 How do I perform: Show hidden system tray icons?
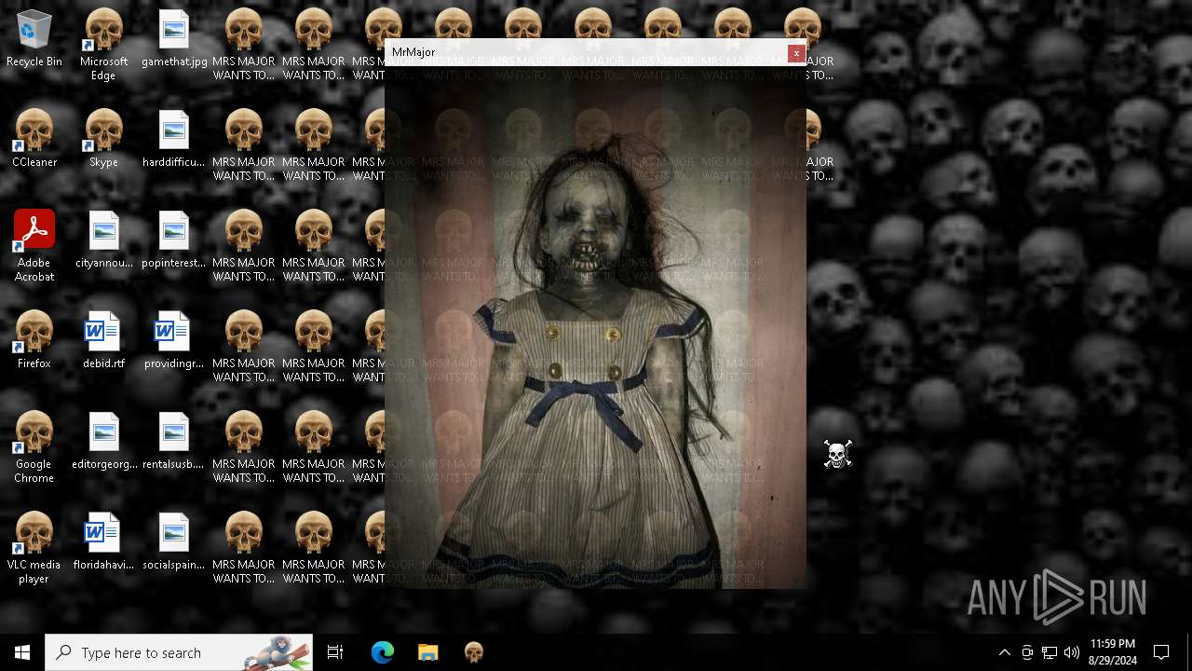[1005, 652]
